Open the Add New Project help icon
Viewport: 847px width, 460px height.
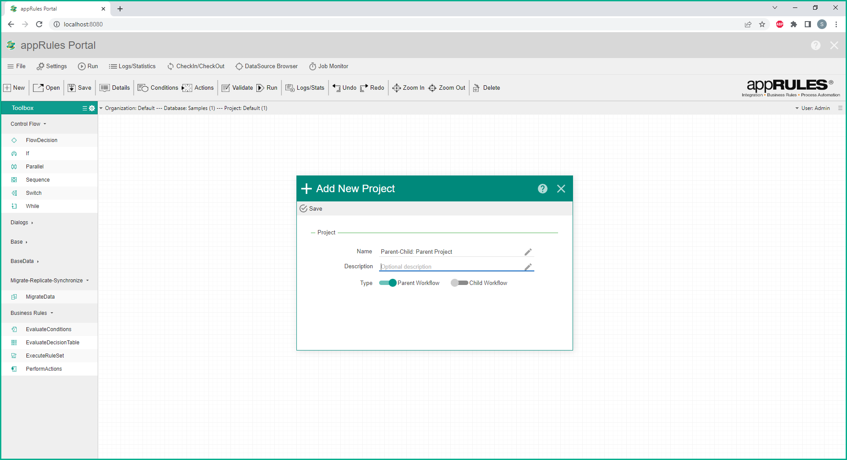[x=542, y=189]
